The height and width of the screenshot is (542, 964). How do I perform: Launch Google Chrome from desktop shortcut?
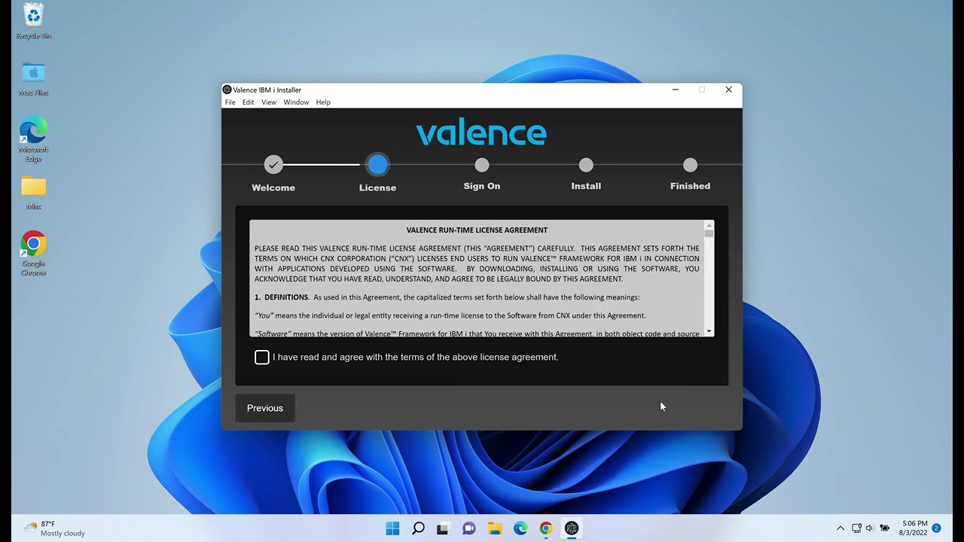coord(33,253)
